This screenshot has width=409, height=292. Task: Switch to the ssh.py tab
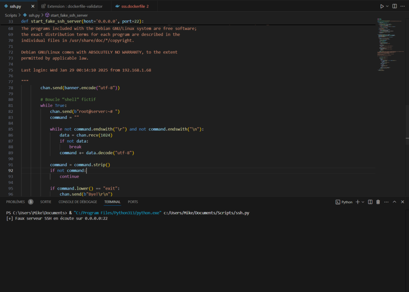point(15,6)
